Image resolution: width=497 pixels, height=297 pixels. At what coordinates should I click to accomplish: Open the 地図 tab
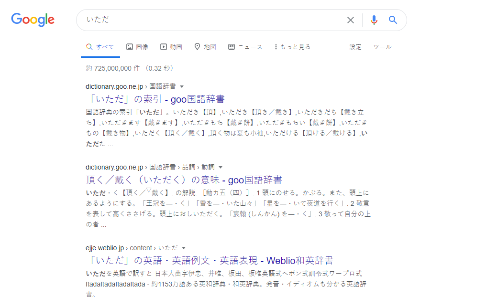[x=205, y=47]
